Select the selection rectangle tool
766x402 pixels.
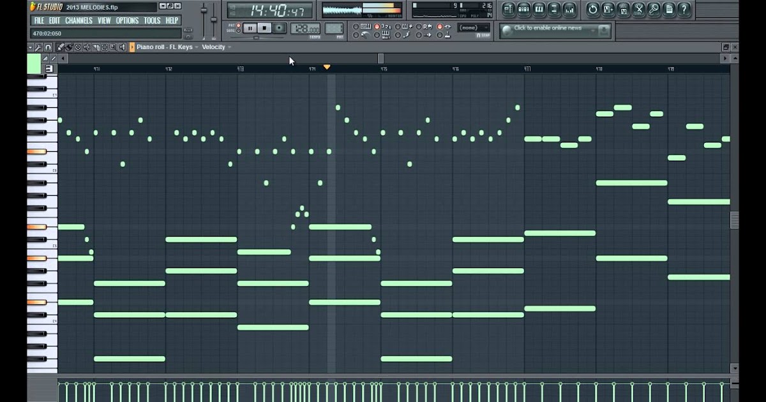(104, 47)
